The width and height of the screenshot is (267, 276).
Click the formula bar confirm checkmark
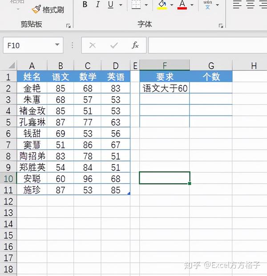click(114, 45)
